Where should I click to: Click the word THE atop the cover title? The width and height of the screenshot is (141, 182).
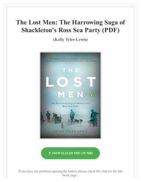(71, 70)
